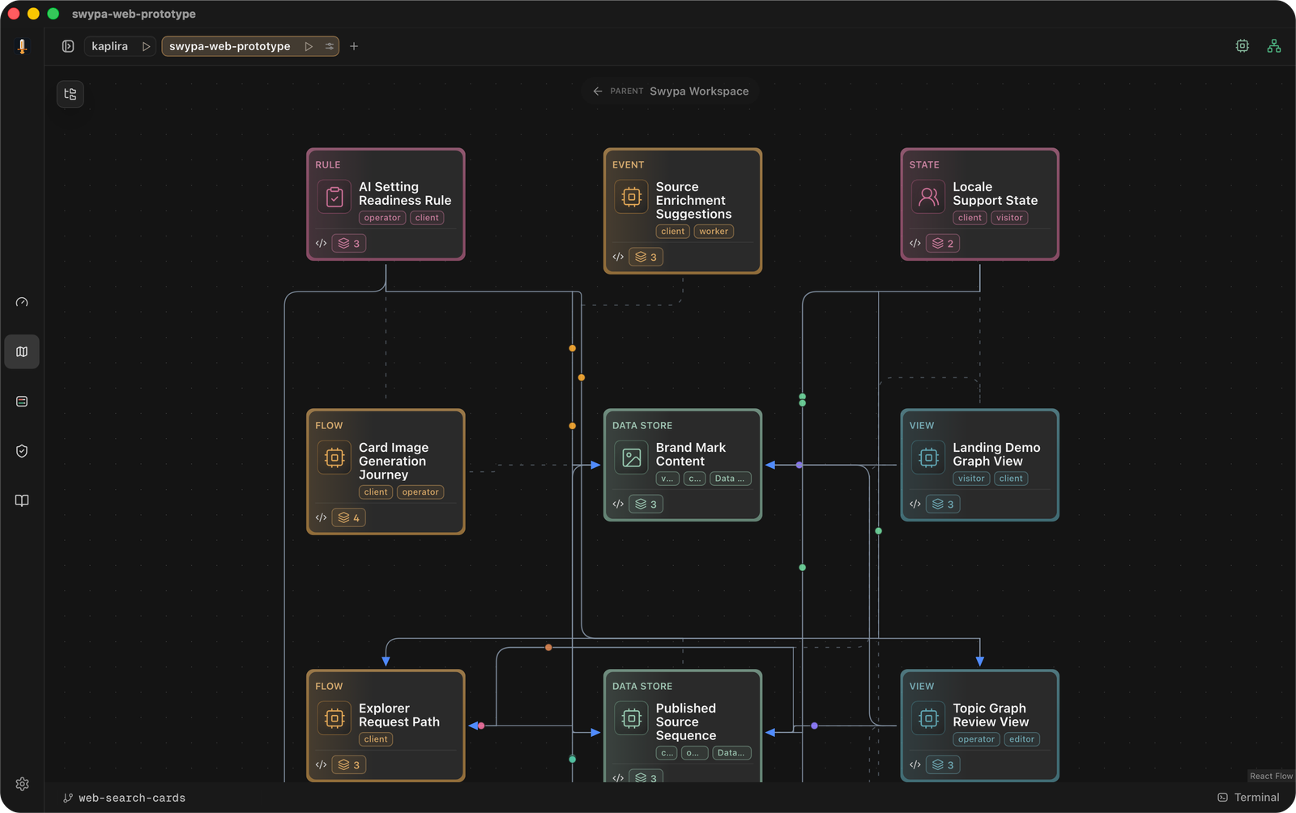The height and width of the screenshot is (813, 1296).
Task: Open swypa-web-prototype tab settings sliders icon
Action: pyautogui.click(x=330, y=46)
